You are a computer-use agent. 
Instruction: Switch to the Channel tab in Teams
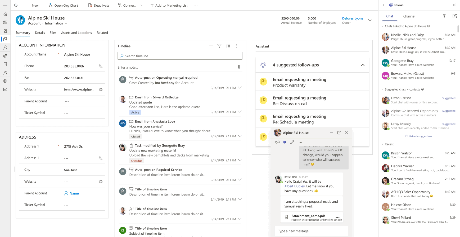tap(409, 16)
